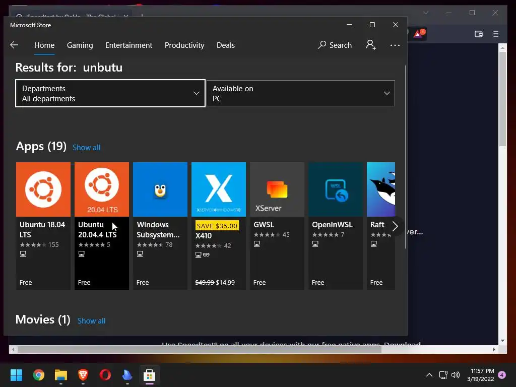The image size is (516, 387).
Task: Open the Windows Start menu
Action: click(16, 375)
